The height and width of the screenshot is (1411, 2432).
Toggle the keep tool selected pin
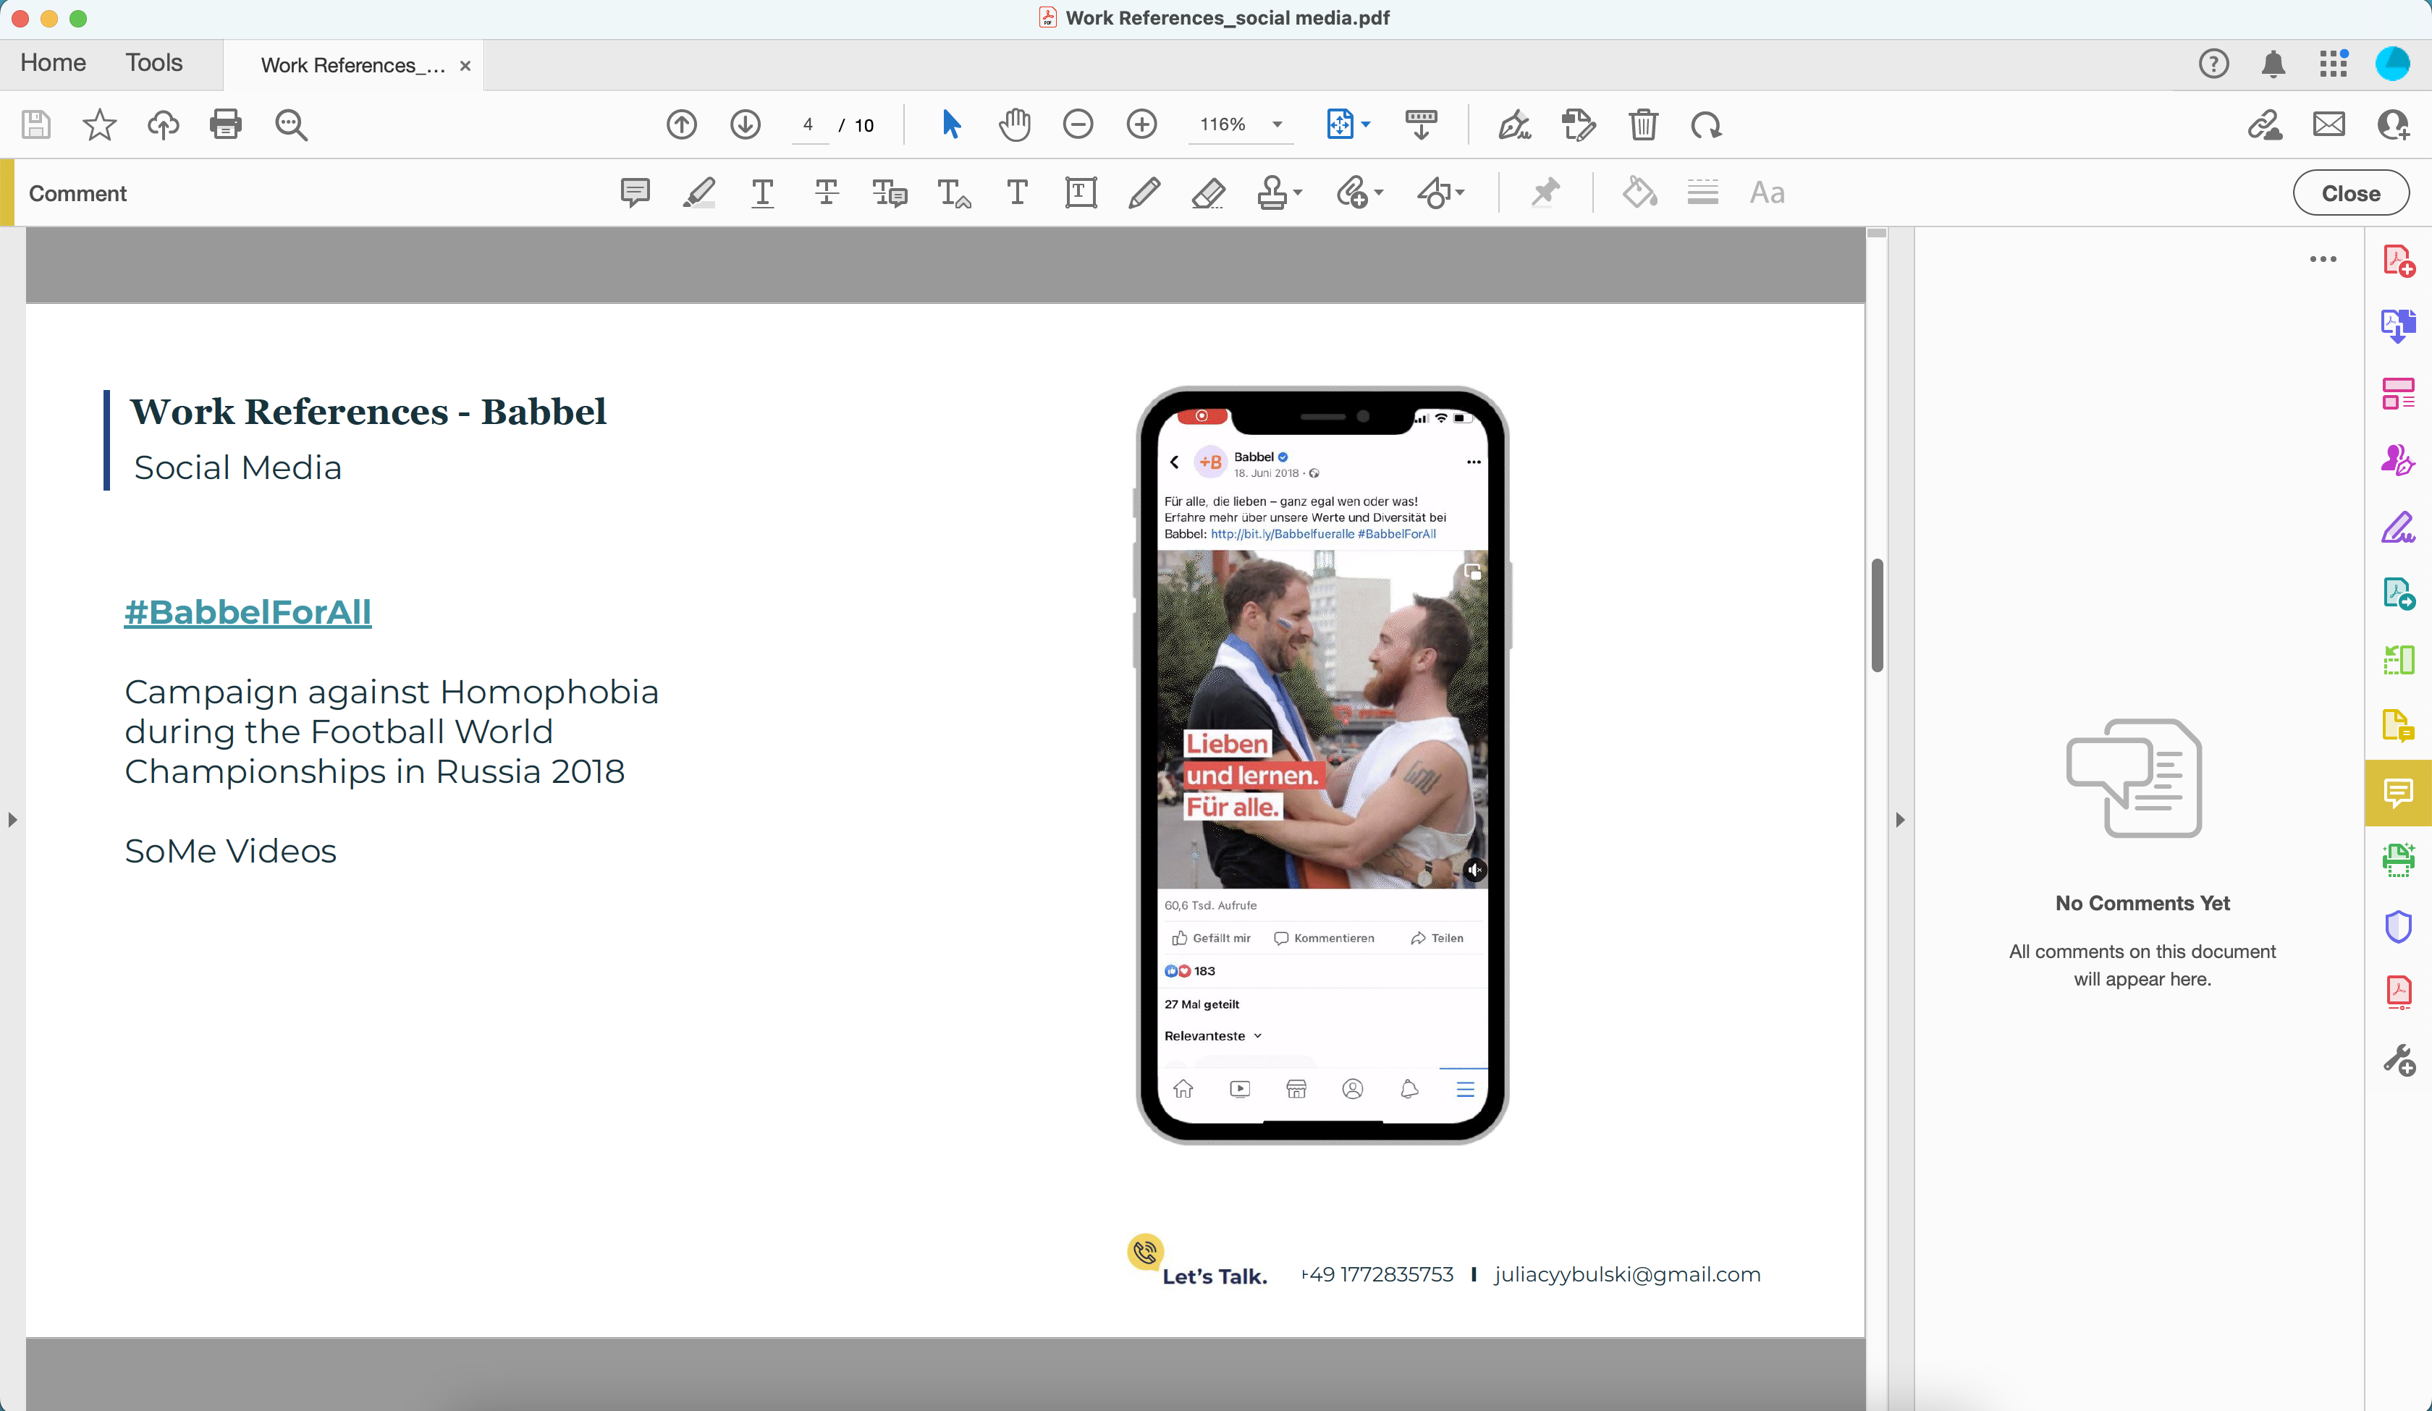(1545, 193)
